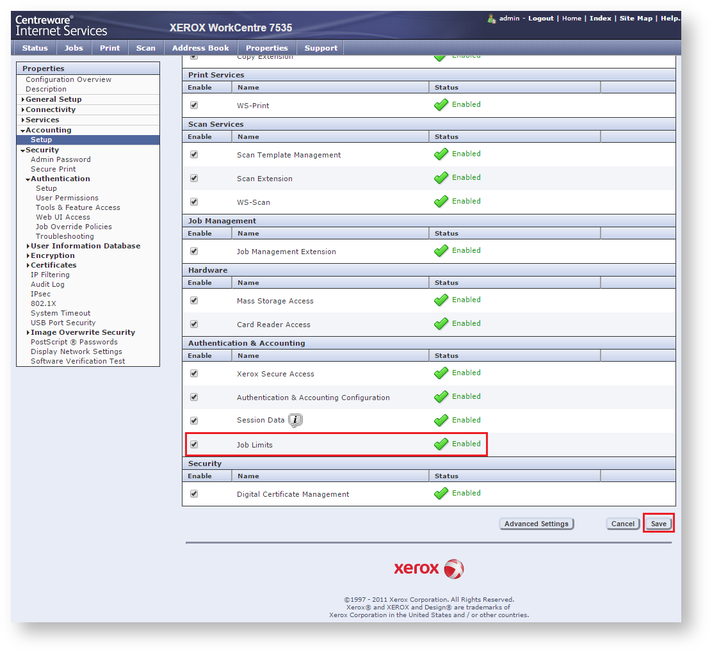Click green checkmark icon for Scan Template Management
The height and width of the screenshot is (653, 712).
[441, 154]
